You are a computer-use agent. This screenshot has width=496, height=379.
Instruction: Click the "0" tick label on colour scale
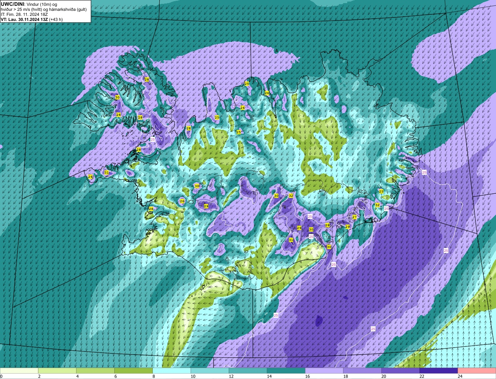(x=2, y=376)
